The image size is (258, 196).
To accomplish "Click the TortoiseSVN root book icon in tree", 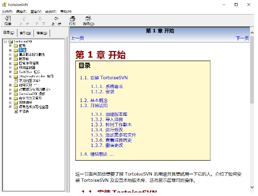I will point(11,41).
